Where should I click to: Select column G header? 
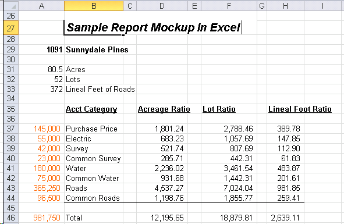coord(262,6)
